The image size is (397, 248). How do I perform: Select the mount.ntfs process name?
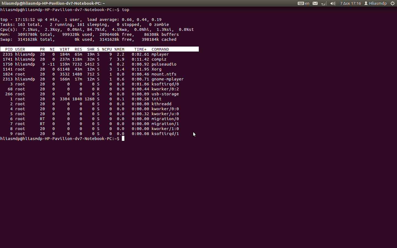click(164, 74)
